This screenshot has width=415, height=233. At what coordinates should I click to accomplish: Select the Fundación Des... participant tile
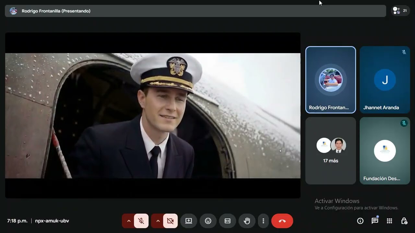385,151
